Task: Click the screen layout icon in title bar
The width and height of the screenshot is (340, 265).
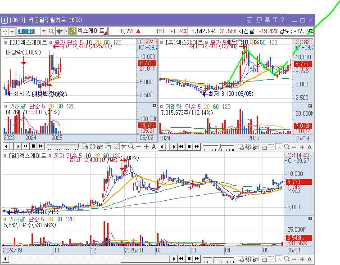Action: pos(249,20)
